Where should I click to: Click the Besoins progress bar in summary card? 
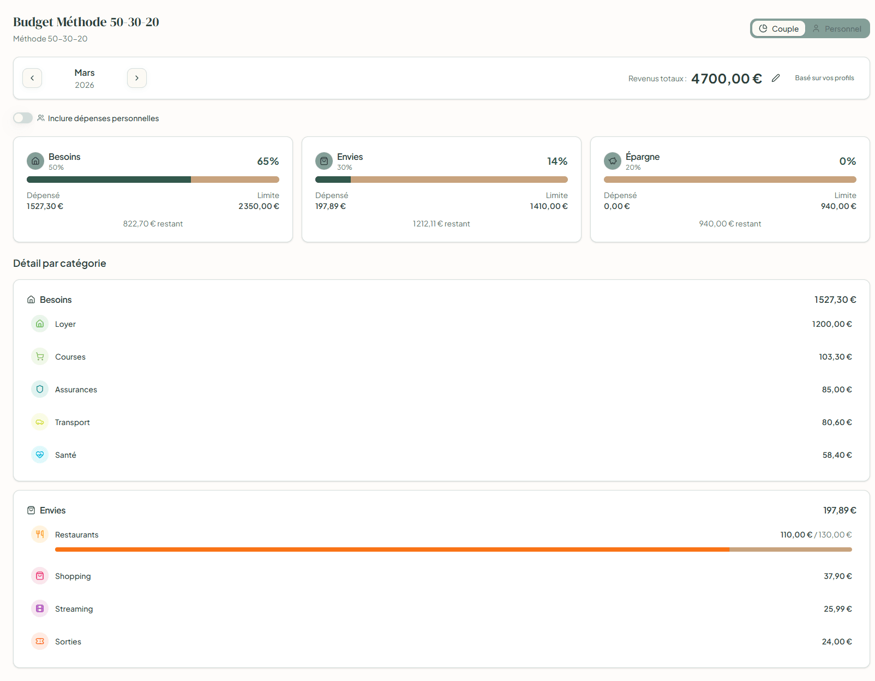[153, 180]
